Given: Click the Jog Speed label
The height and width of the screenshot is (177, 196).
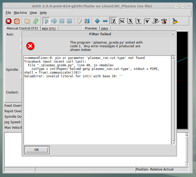Looking at the screenshot, I should tap(13, 122).
